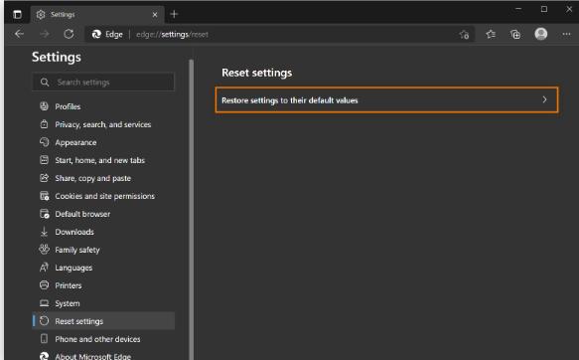Open a new tab with plus button
The height and width of the screenshot is (360, 579).
(174, 14)
